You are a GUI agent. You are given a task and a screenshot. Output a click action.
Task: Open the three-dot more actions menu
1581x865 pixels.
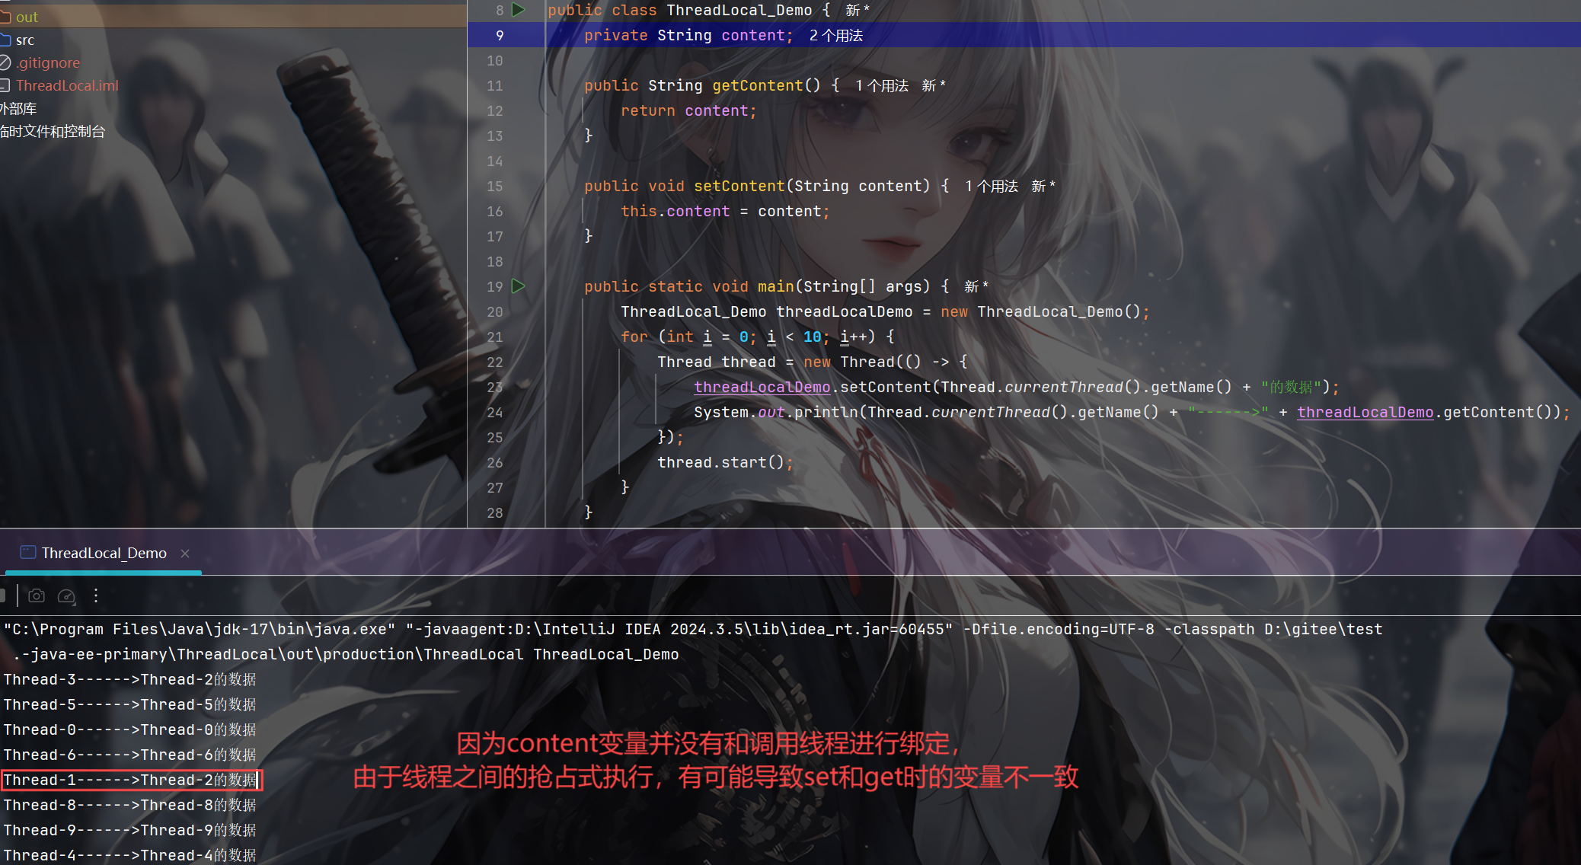click(x=96, y=596)
